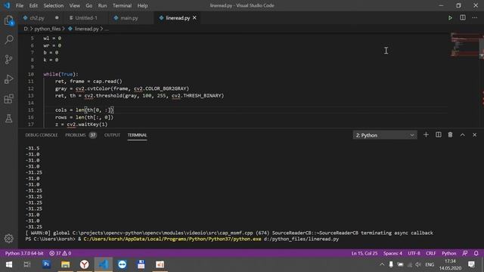Open the Extensions view

click(x=9, y=99)
